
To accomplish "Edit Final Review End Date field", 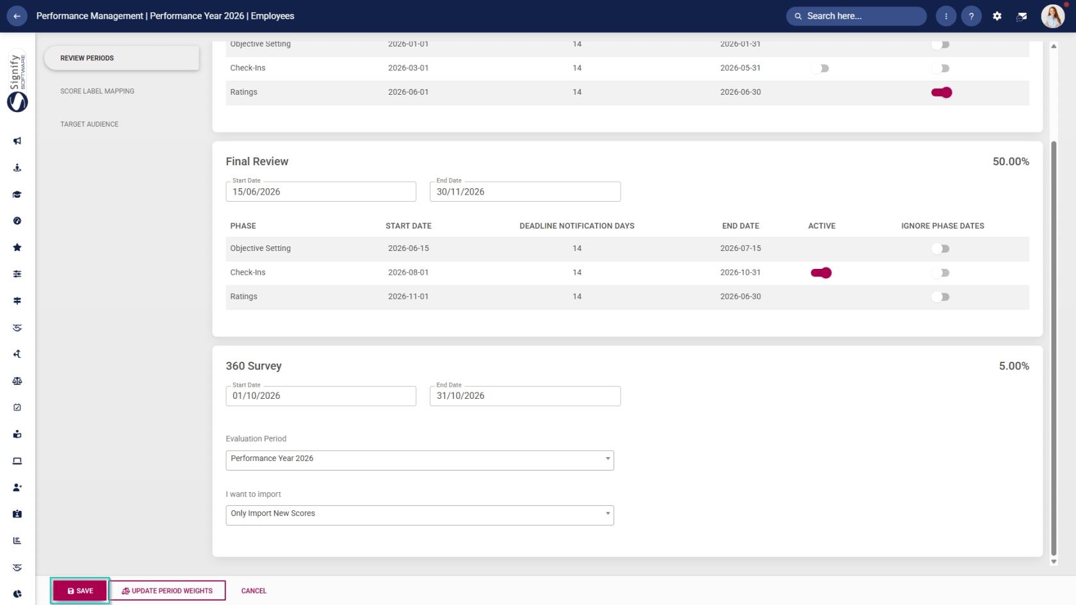I will tap(525, 191).
